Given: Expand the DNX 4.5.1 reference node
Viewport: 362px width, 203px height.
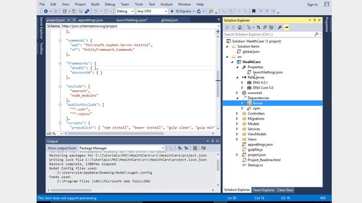Looking at the screenshot, I should tap(242, 82).
